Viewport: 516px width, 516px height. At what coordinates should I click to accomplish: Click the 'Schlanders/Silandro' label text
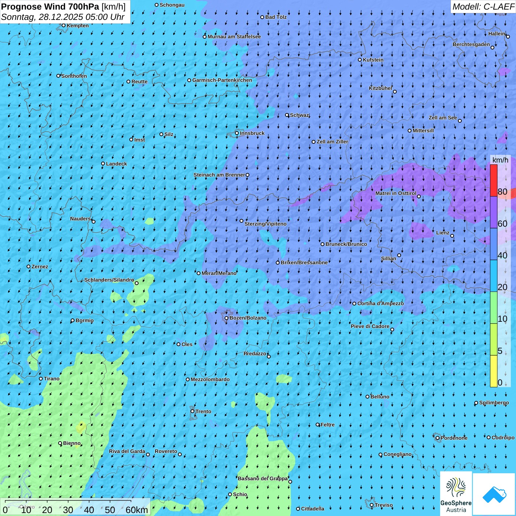pos(109,280)
